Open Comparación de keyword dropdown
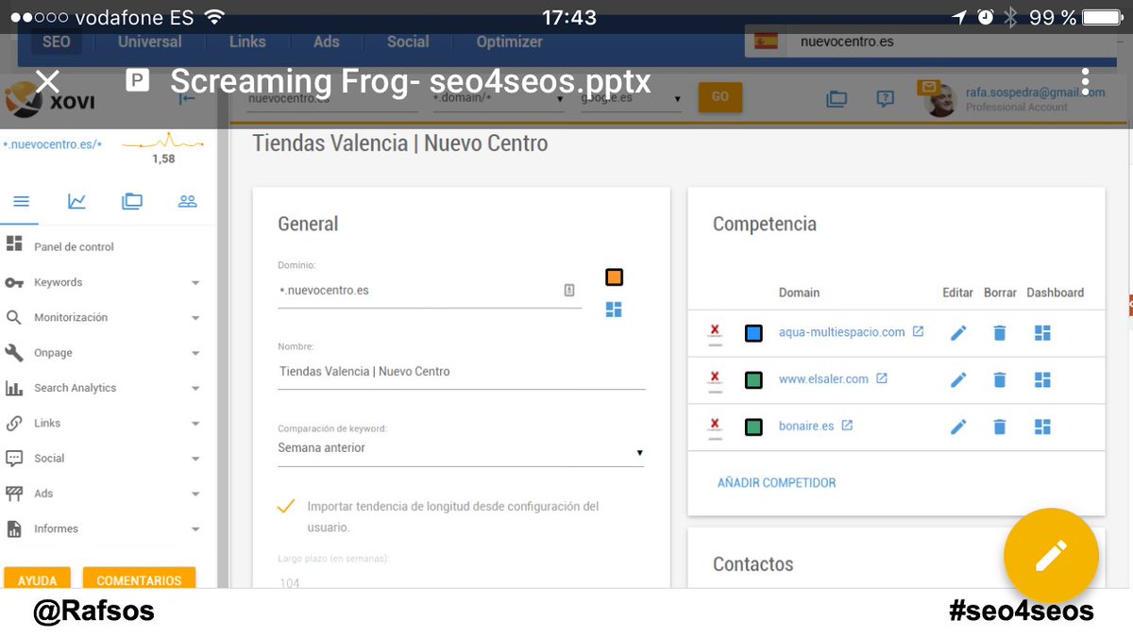The image size is (1133, 637). coord(461,449)
